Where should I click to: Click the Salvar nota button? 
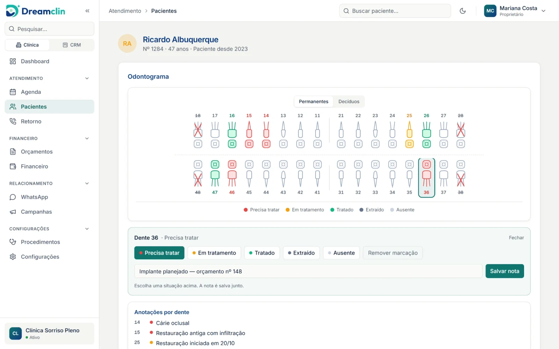coord(504,271)
